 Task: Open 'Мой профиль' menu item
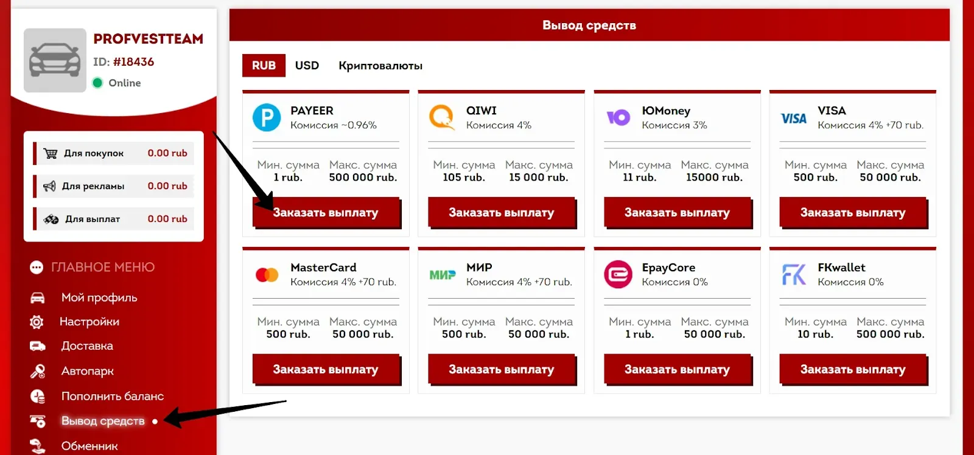click(x=99, y=297)
